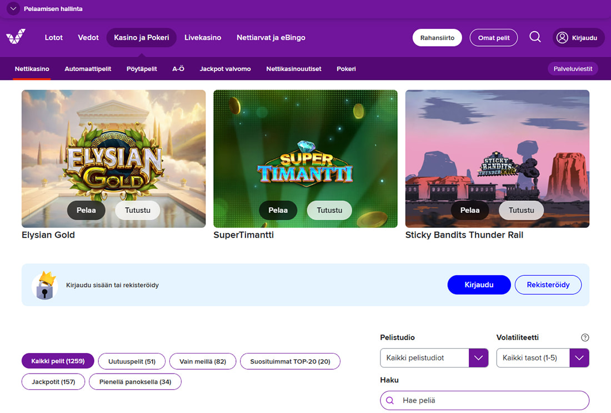Viewport: 611px width, 413px height.
Task: Click the Rekisteröidy button
Action: (548, 285)
